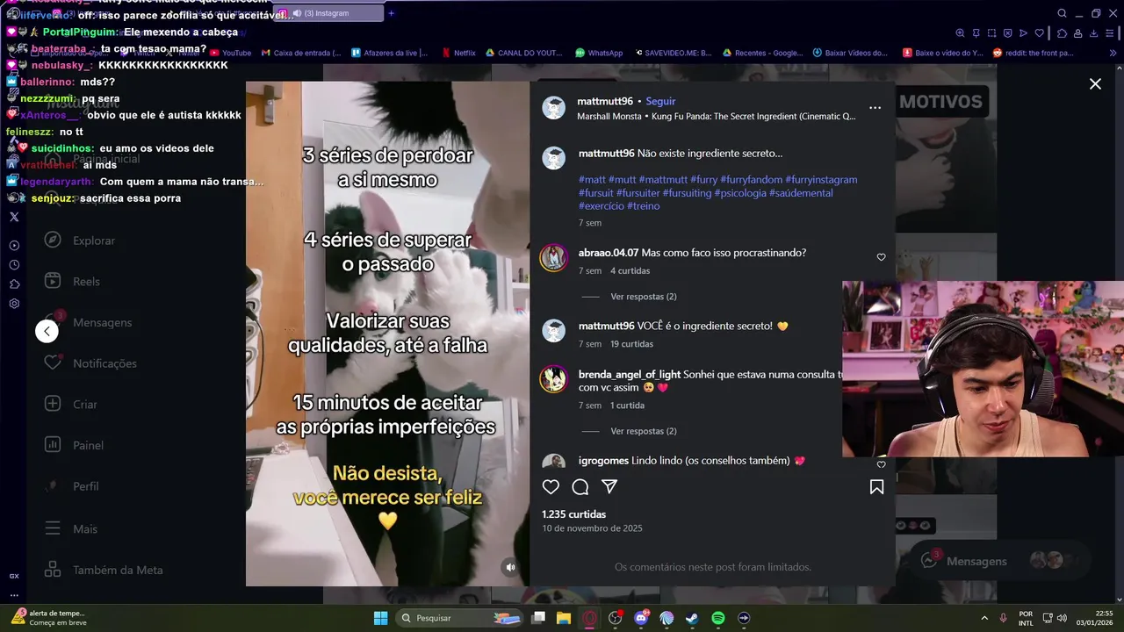The height and width of the screenshot is (632, 1124).
Task: Show hidden system tray icons chevron
Action: coord(983,618)
